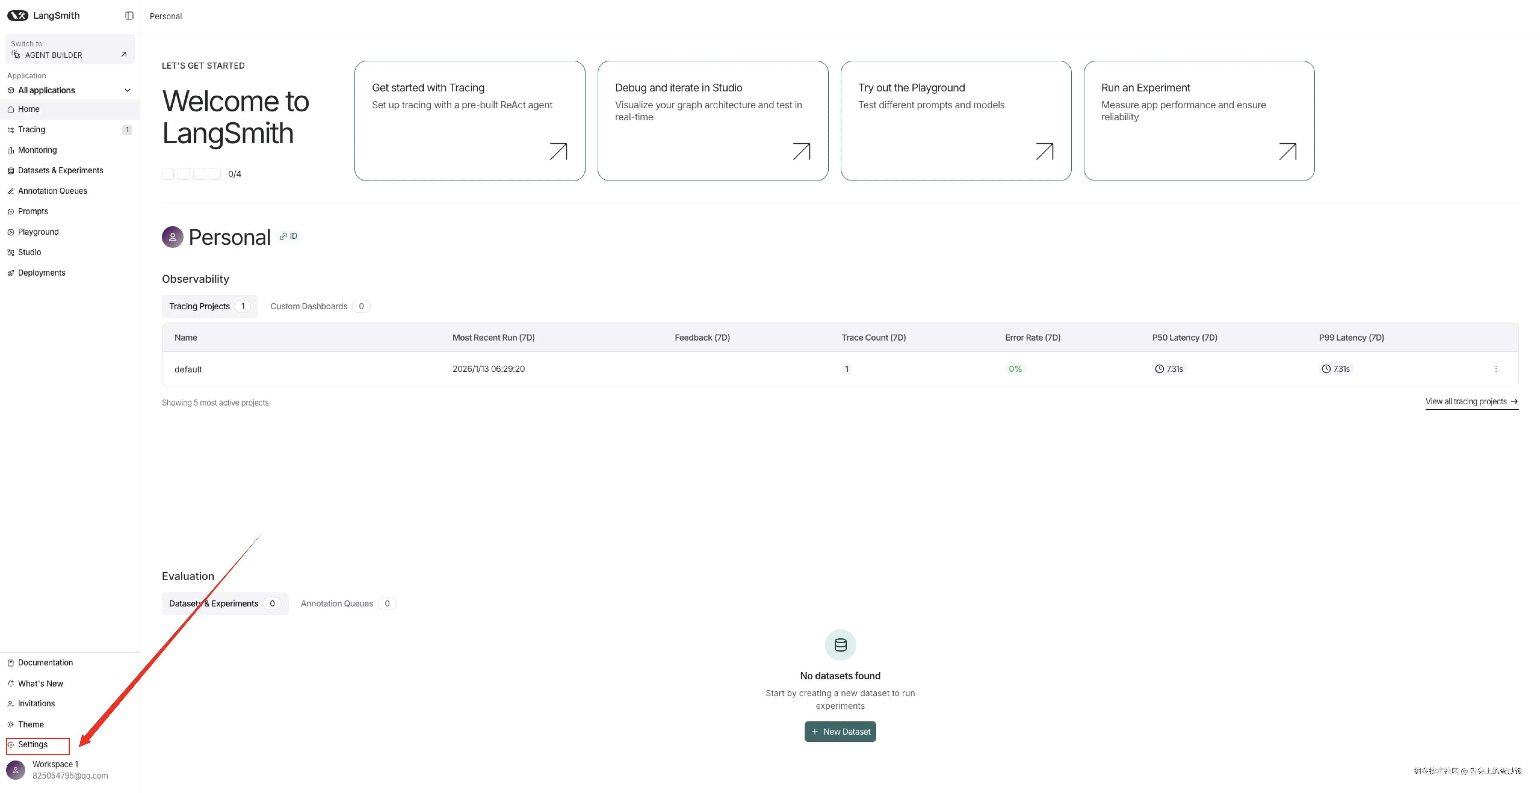Screen dimensions: 1540x793
Task: Click the P99 Latency (7D) column header
Action: point(1352,338)
